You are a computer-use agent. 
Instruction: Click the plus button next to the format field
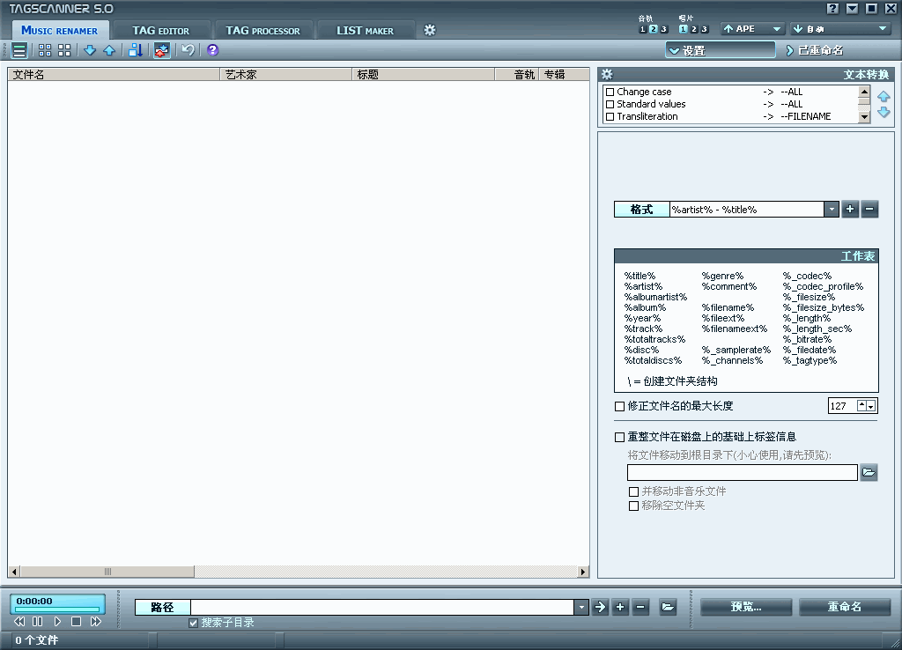(x=849, y=209)
